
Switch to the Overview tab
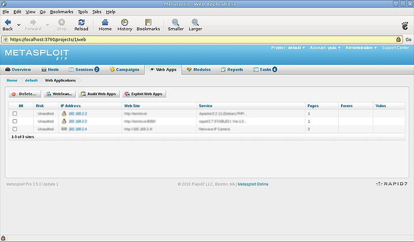click(x=18, y=69)
